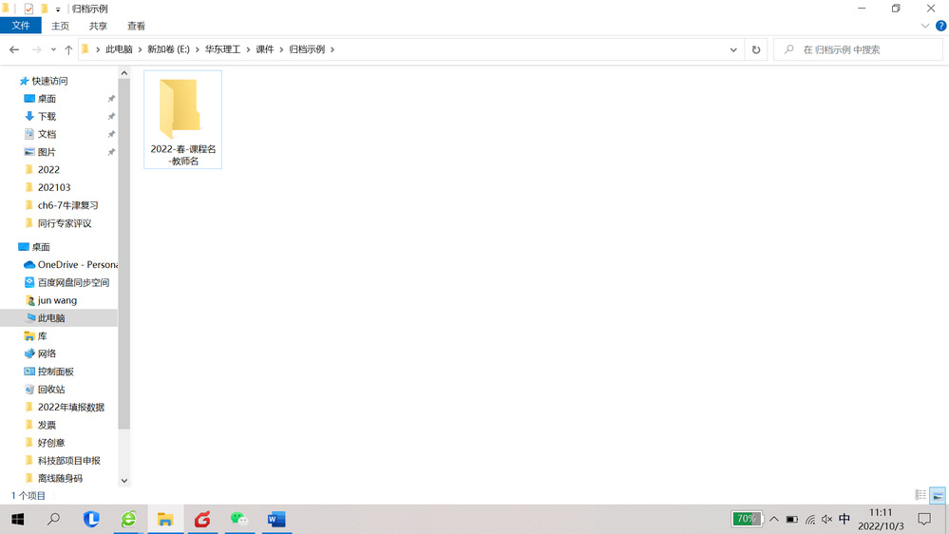The width and height of the screenshot is (949, 534).
Task: Click the Back navigation arrow
Action: tap(14, 49)
